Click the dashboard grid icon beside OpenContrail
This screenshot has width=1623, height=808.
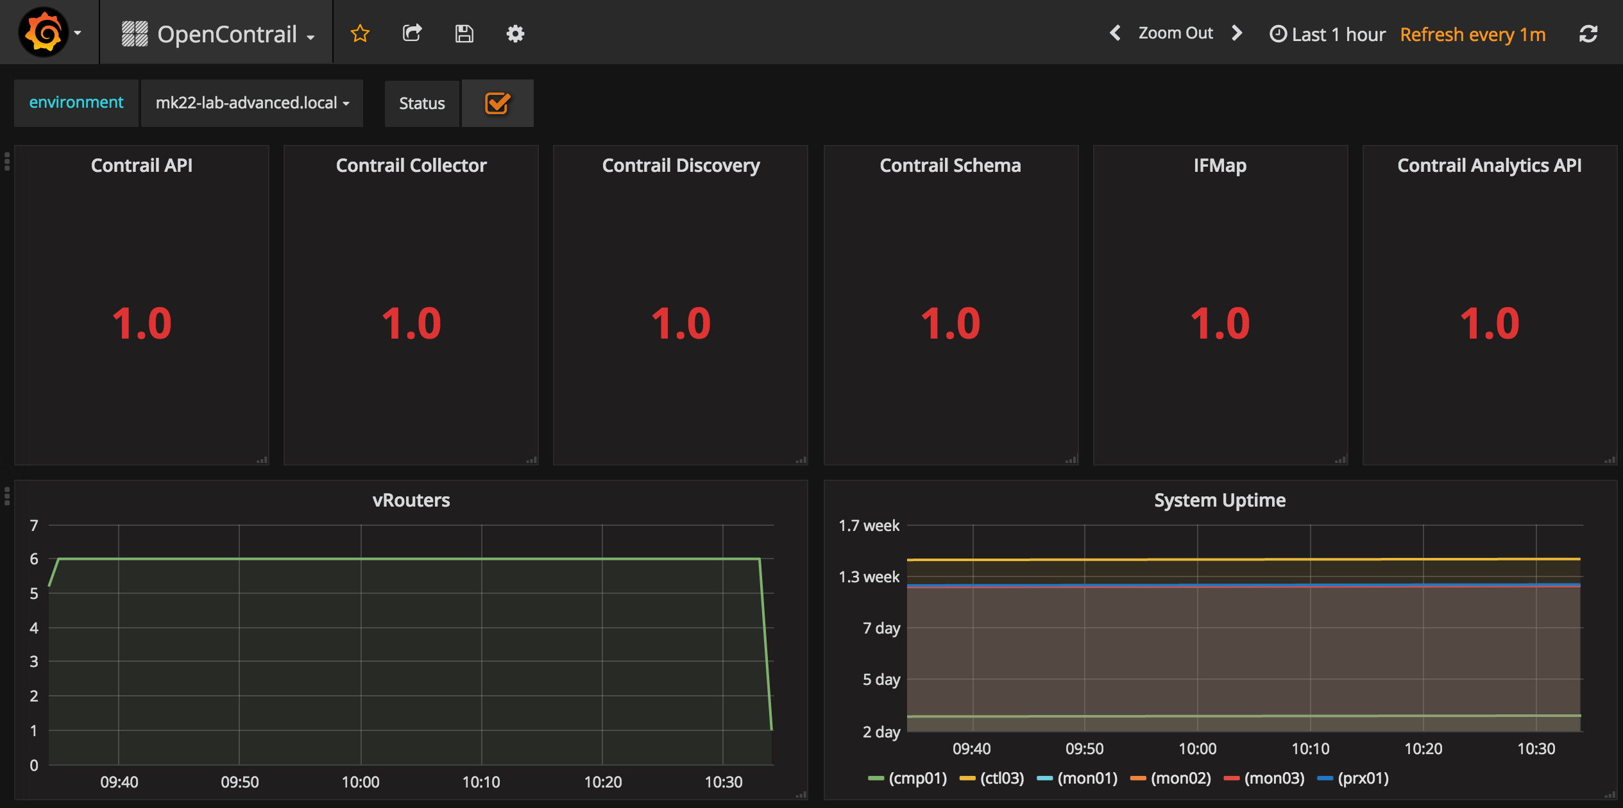135,34
